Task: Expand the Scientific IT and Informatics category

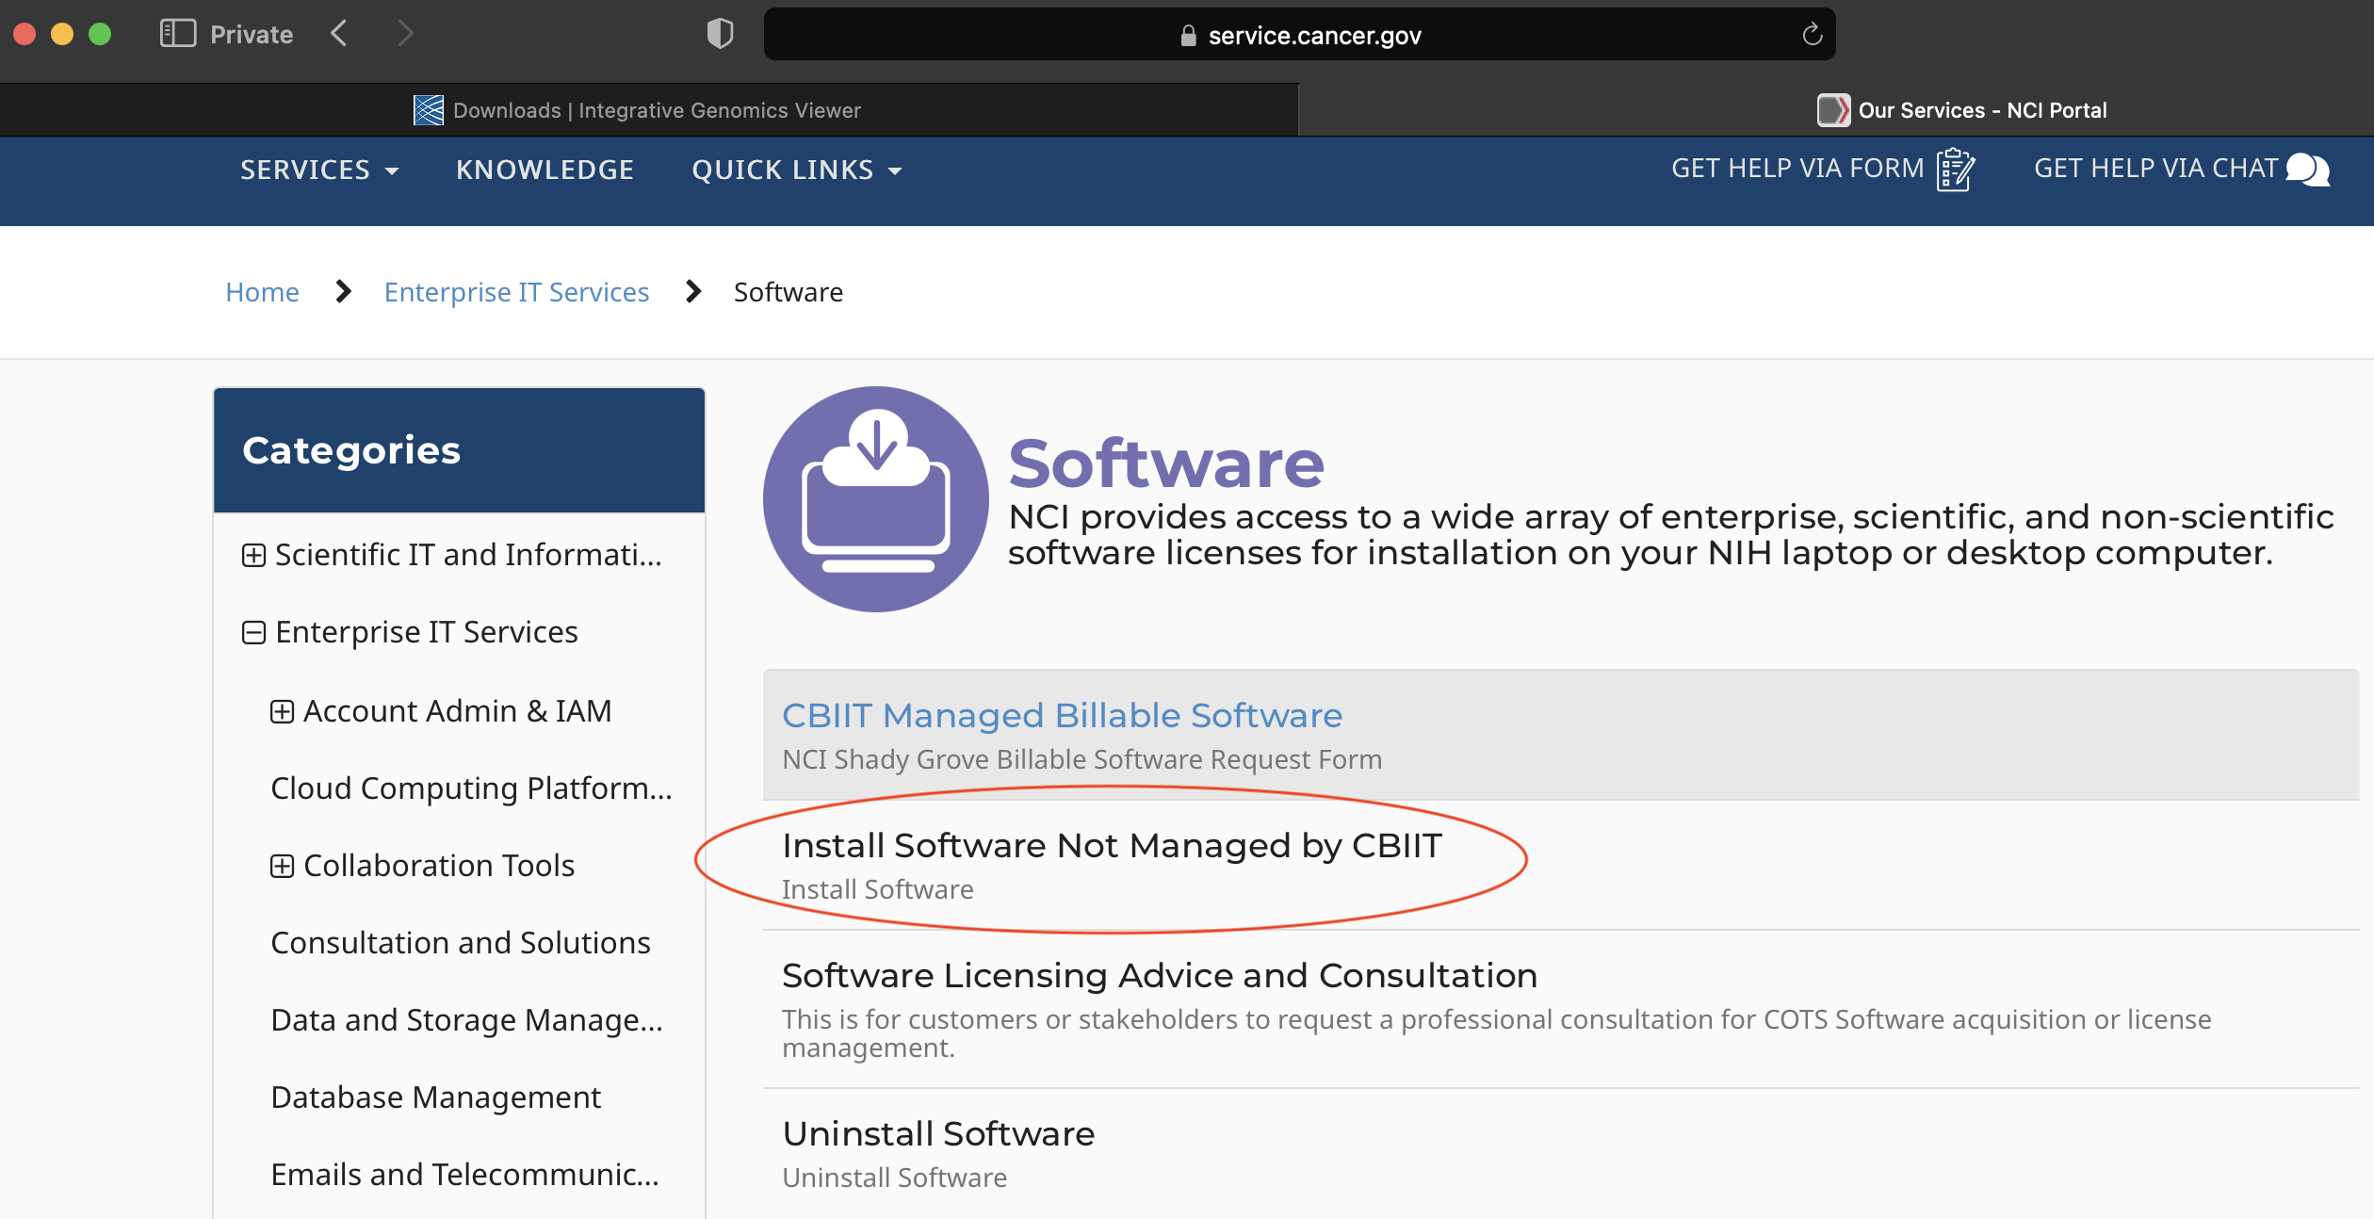Action: click(x=253, y=556)
